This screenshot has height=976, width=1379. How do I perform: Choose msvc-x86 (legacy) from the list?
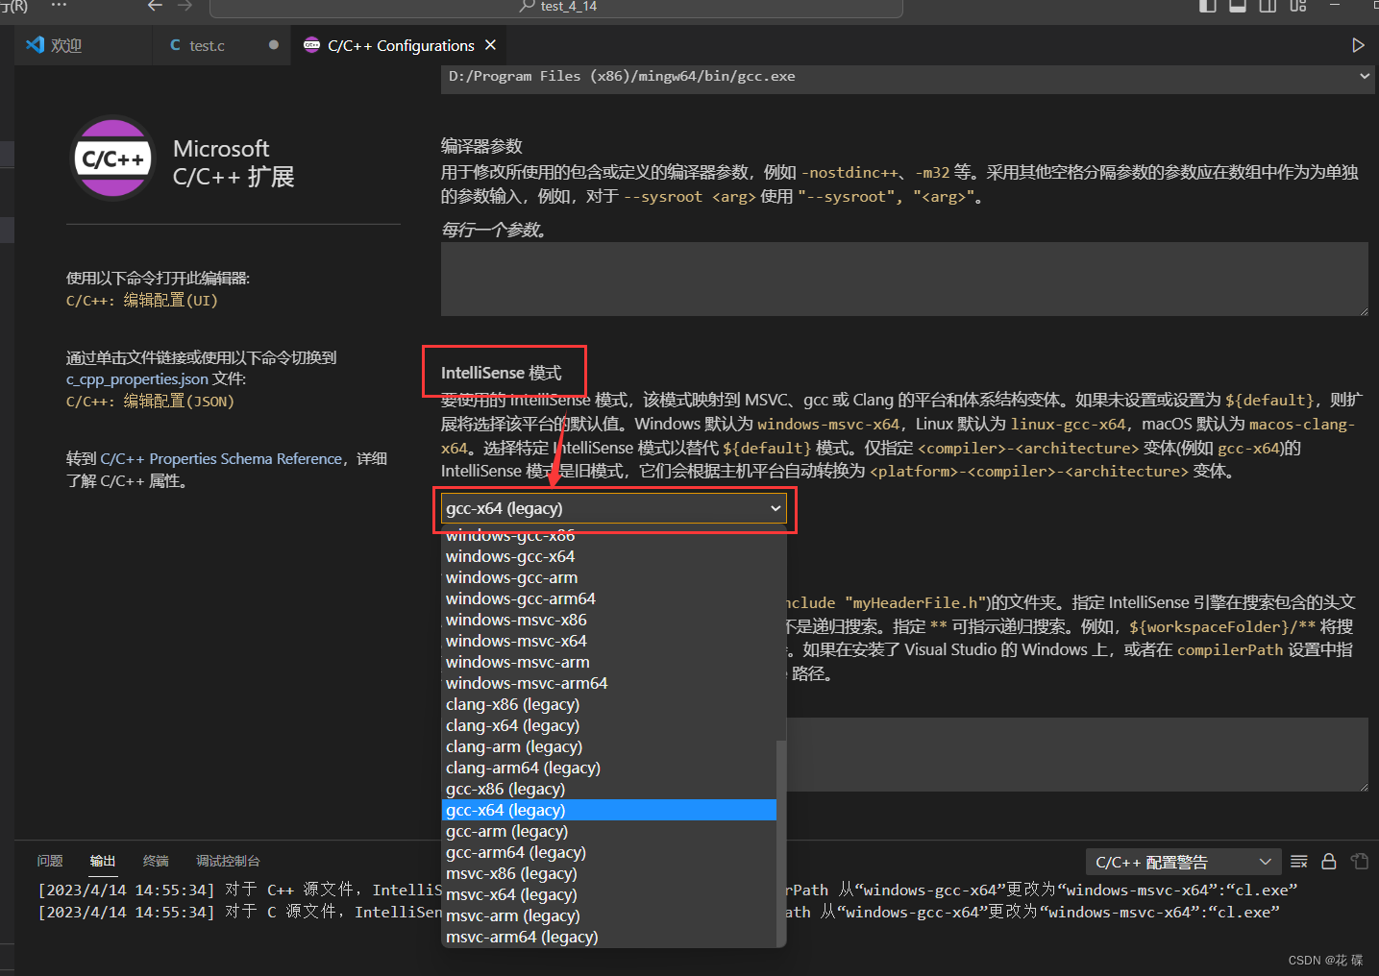(608, 873)
